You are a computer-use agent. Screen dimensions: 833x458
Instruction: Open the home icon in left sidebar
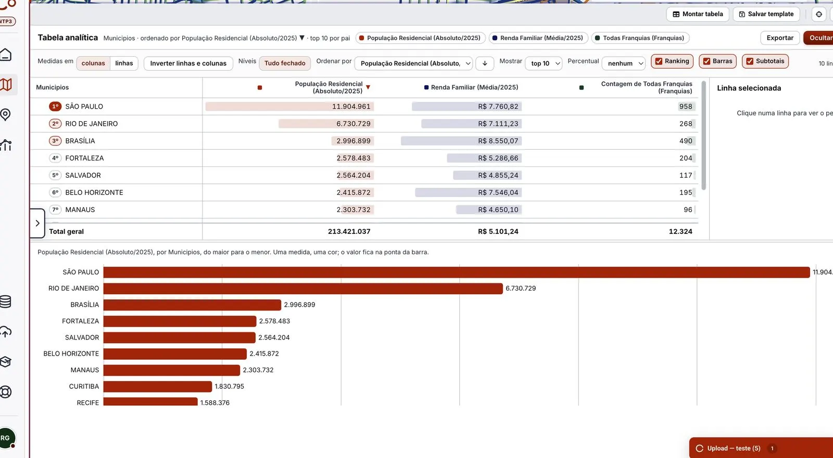pyautogui.click(x=5, y=55)
